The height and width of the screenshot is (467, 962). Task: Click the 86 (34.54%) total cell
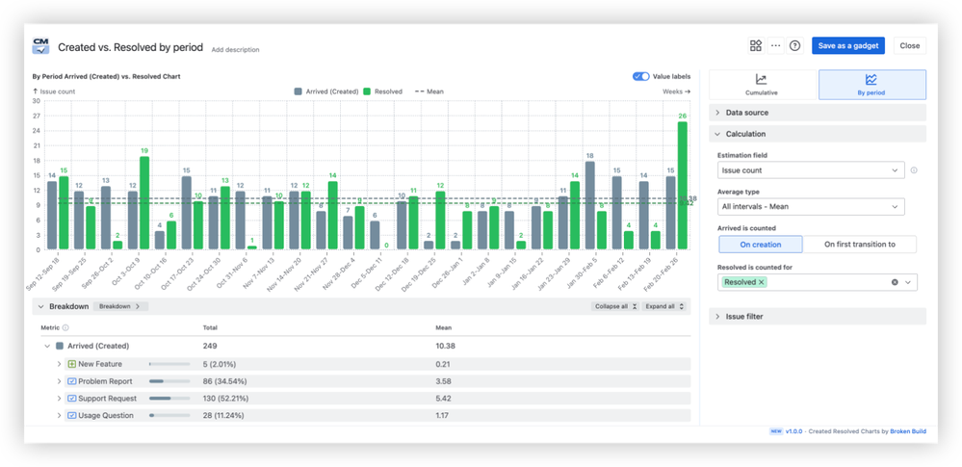(223, 381)
